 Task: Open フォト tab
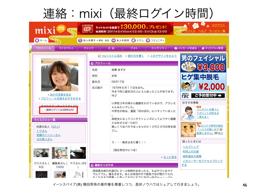[134, 48]
